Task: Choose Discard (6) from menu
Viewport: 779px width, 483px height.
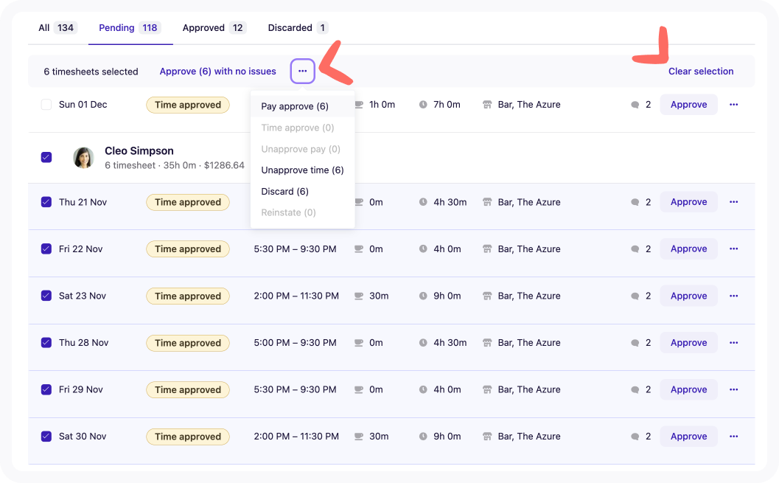Action: (x=303, y=191)
